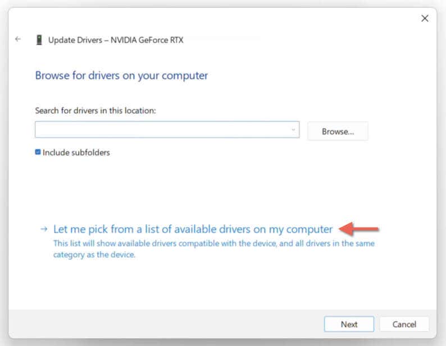Open the driver location dropdown arrow
The image size is (446, 346).
point(293,130)
